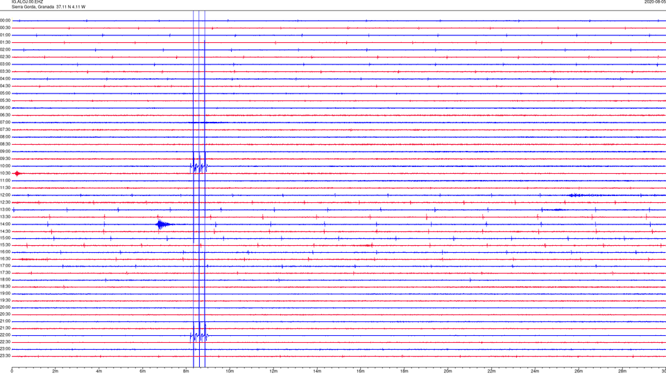Select the '18:00' time row label
This screenshot has width=666, height=374.
(x=6, y=280)
